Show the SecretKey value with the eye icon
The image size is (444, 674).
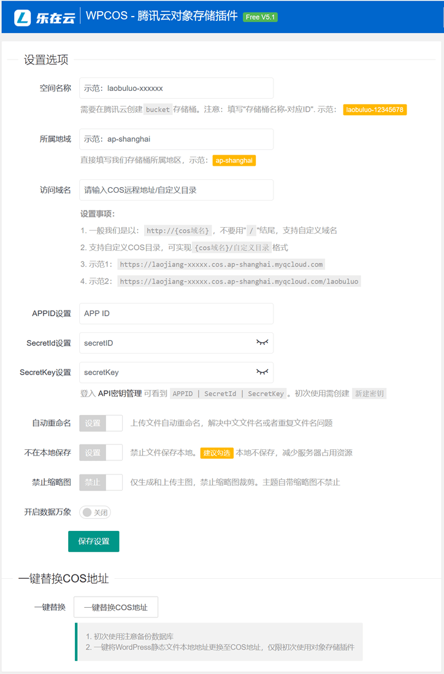point(262,372)
